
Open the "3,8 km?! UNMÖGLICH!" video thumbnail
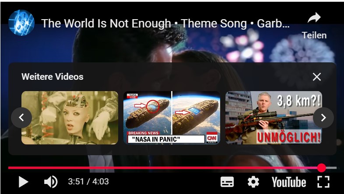point(274,118)
